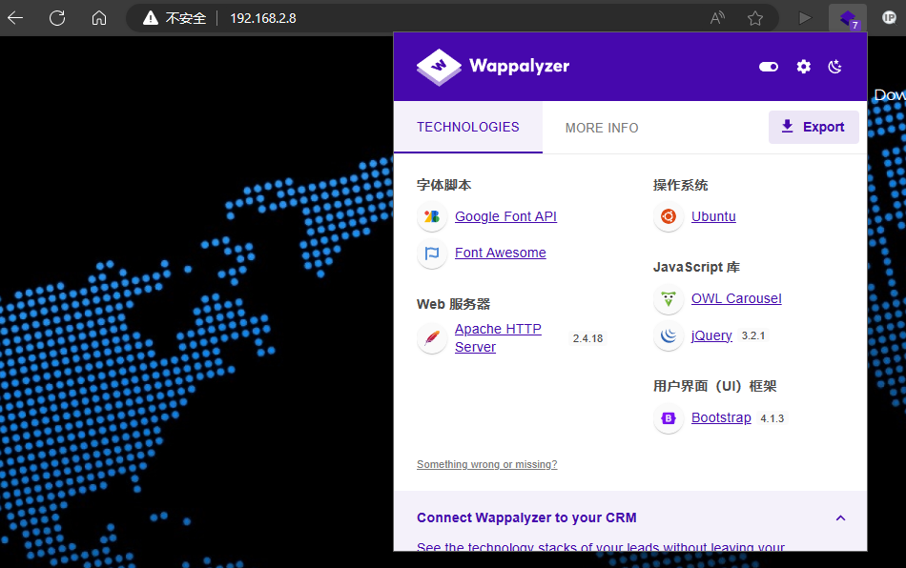Image resolution: width=906 pixels, height=568 pixels.
Task: Click the 用户界面 (UI) 框架 heading
Action: (x=714, y=386)
